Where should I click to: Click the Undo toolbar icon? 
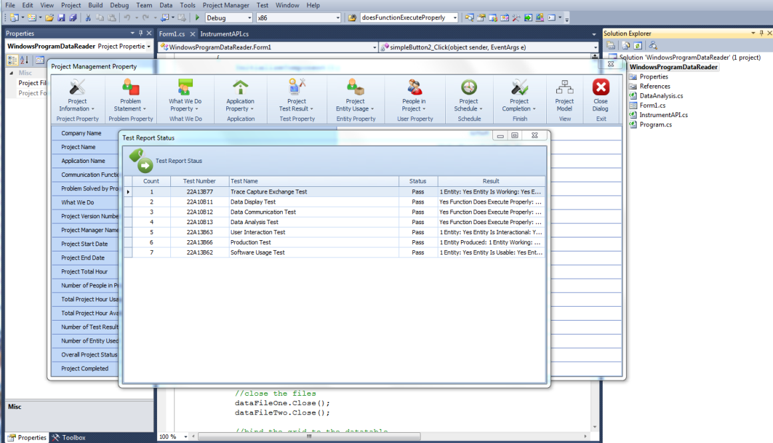coord(126,18)
